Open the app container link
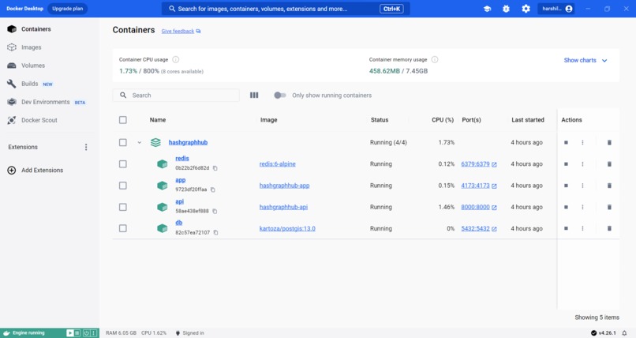 coord(181,180)
